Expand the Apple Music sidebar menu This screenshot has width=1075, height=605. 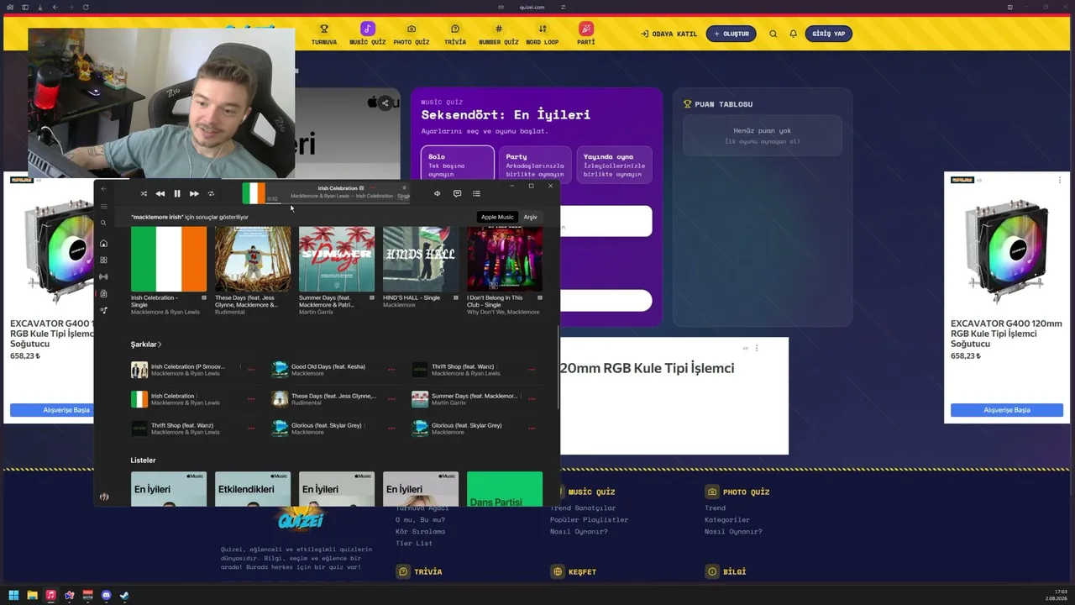click(x=104, y=206)
